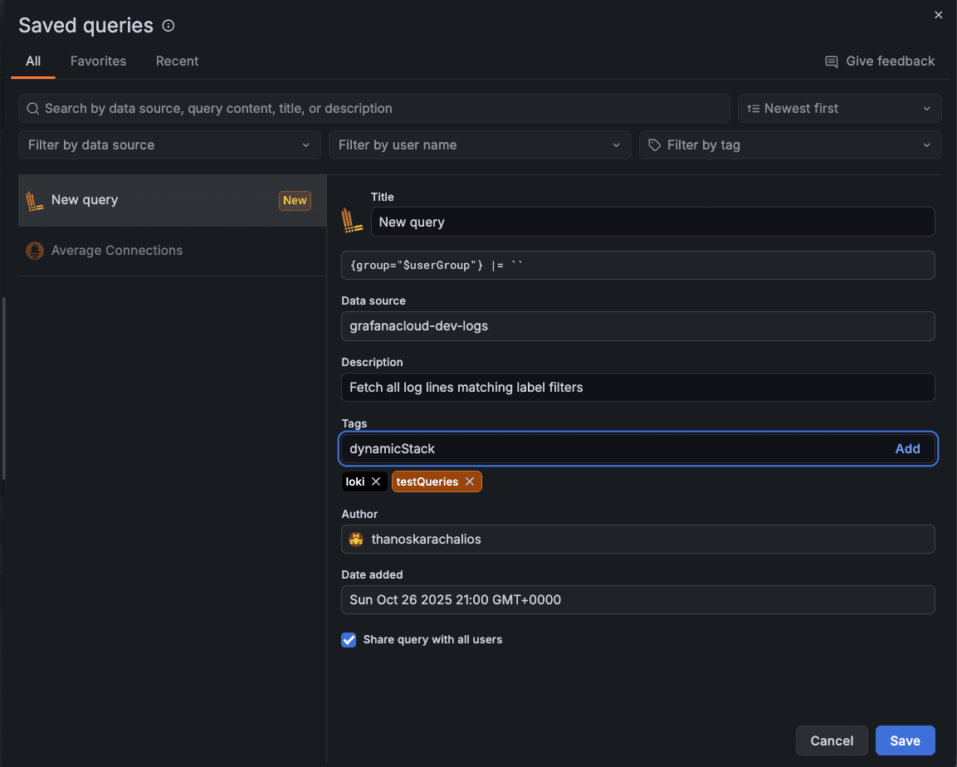This screenshot has width=957, height=767.
Task: Switch to the Favorites tab
Action: coord(98,61)
